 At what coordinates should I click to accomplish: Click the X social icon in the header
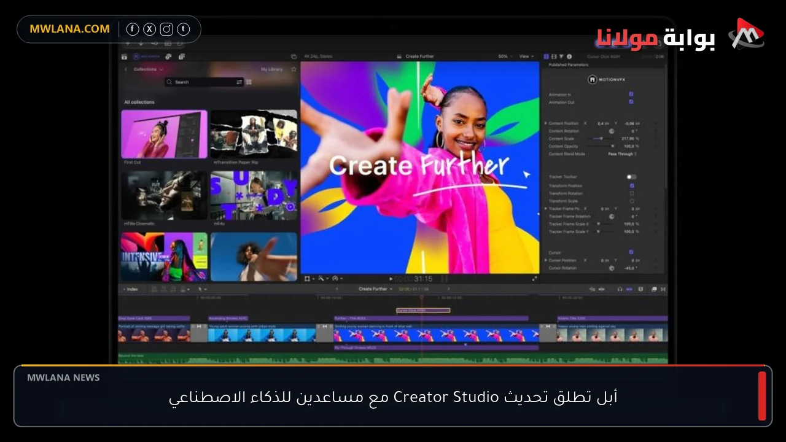pyautogui.click(x=150, y=29)
